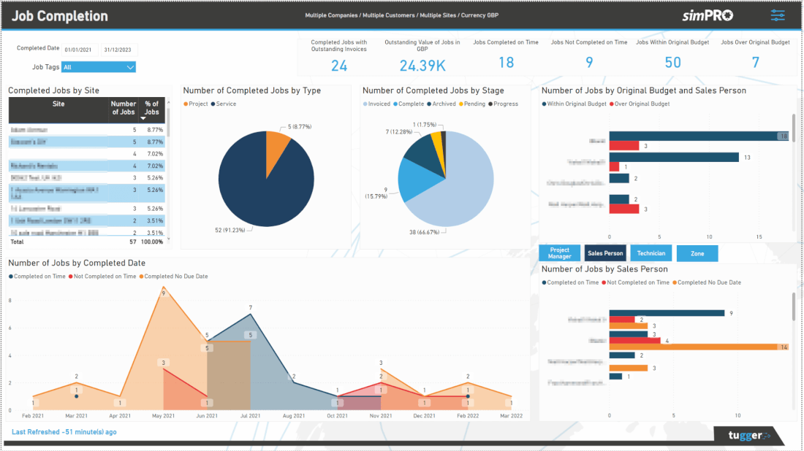Click the Project legend swatch in type chart

pos(186,104)
